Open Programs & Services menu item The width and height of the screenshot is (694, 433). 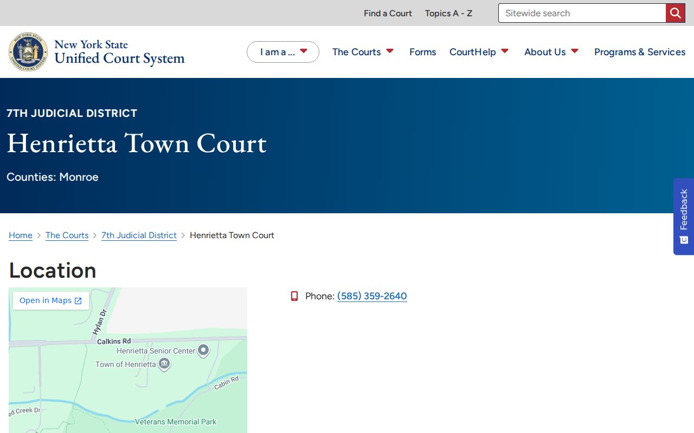640,52
